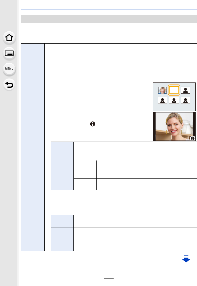This screenshot has height=286, width=197.
Task: Click the woman's face with yellow detection brackets
Action: tap(174, 126)
